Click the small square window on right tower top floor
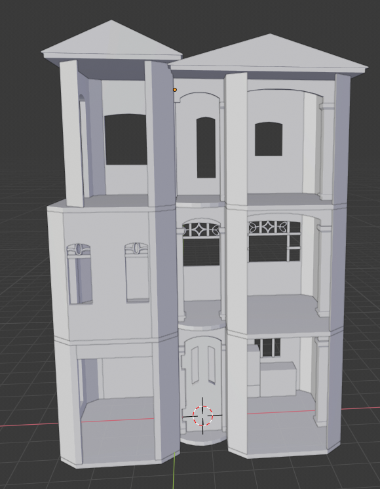The width and height of the screenshot is (380, 489). [x=269, y=139]
